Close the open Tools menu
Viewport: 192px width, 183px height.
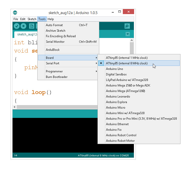pyautogui.click(x=42, y=19)
